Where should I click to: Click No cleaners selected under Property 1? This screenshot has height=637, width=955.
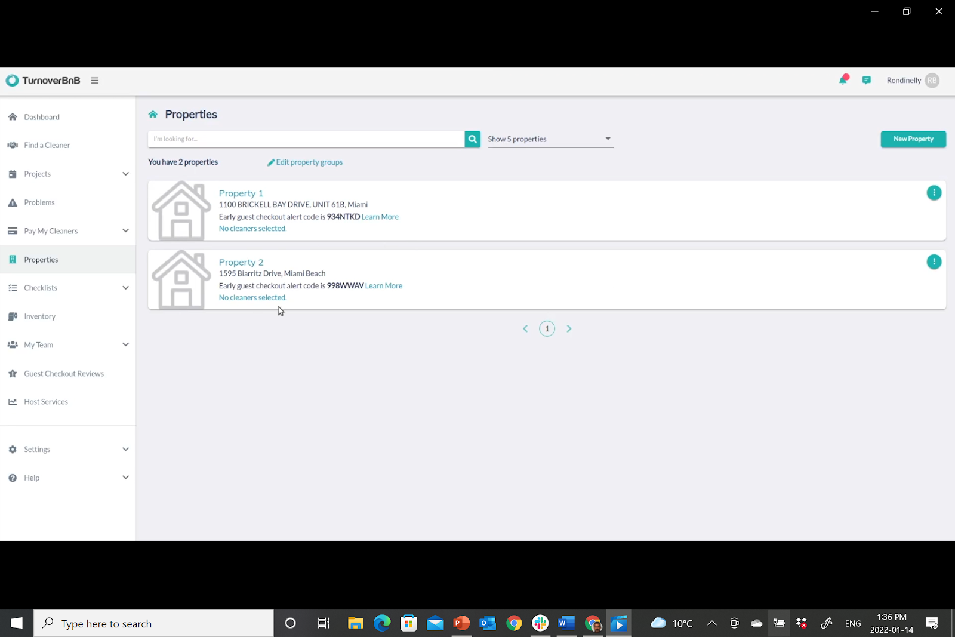coord(252,229)
